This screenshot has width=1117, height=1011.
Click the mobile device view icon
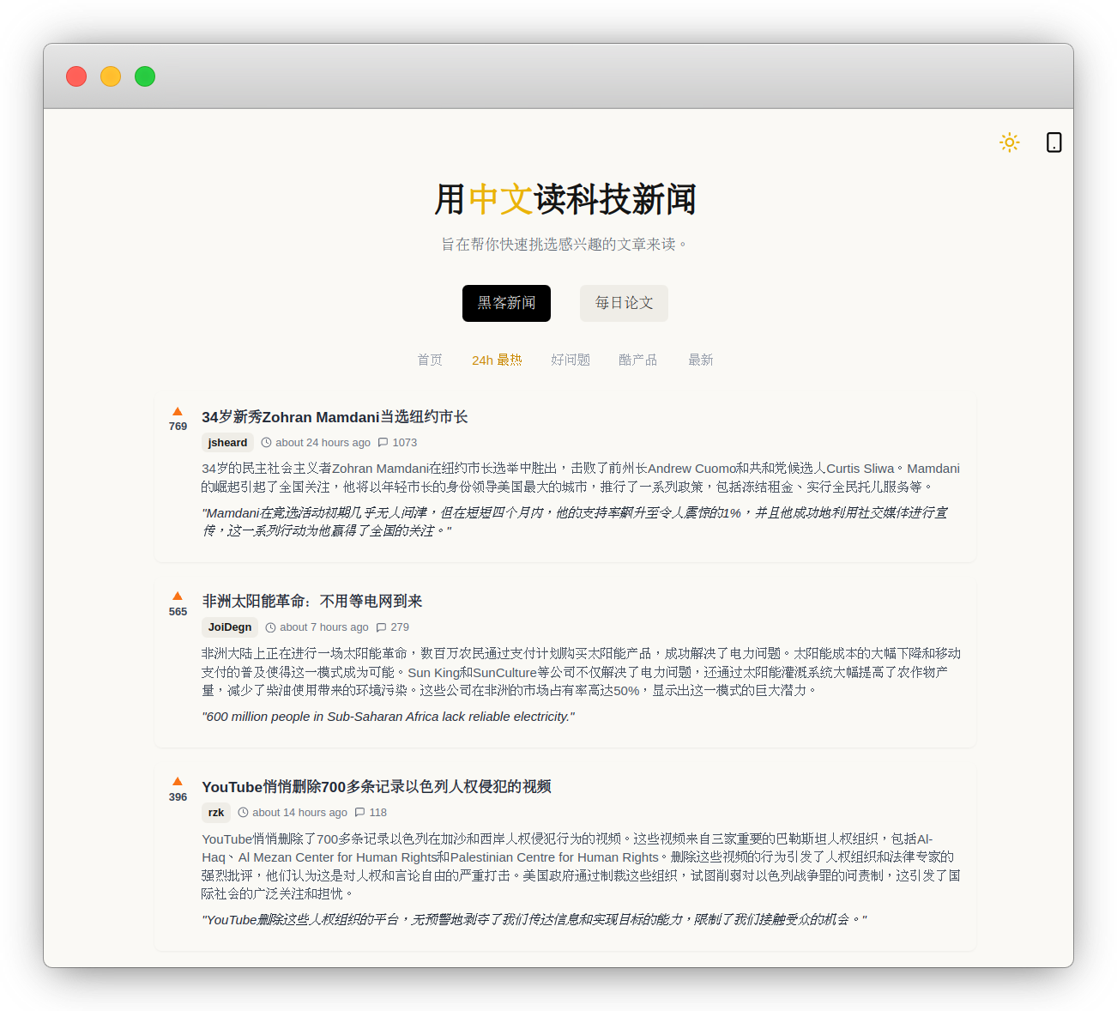pos(1054,142)
